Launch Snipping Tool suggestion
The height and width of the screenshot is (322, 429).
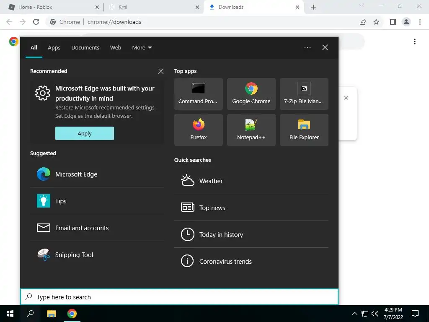(97, 254)
